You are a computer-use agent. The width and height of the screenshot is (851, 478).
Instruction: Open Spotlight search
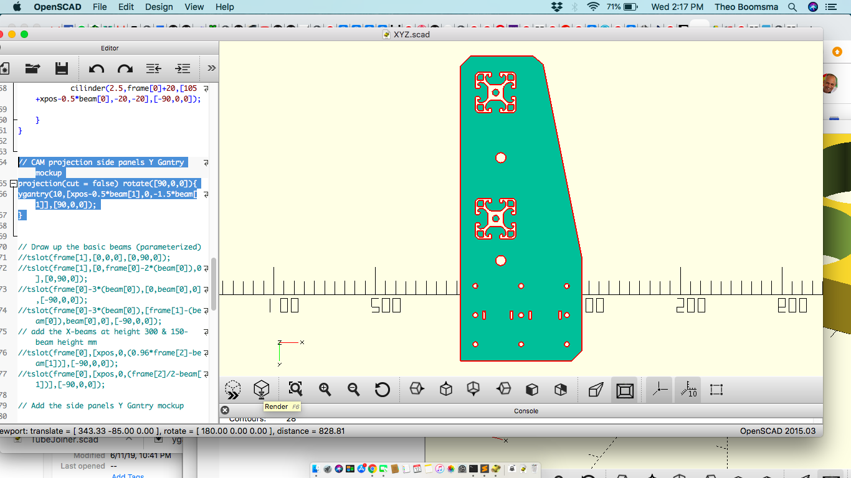click(792, 7)
